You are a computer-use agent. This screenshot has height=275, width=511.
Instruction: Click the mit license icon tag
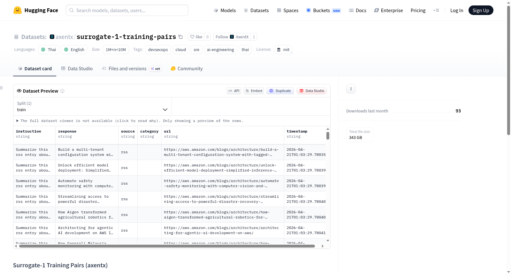point(283,50)
